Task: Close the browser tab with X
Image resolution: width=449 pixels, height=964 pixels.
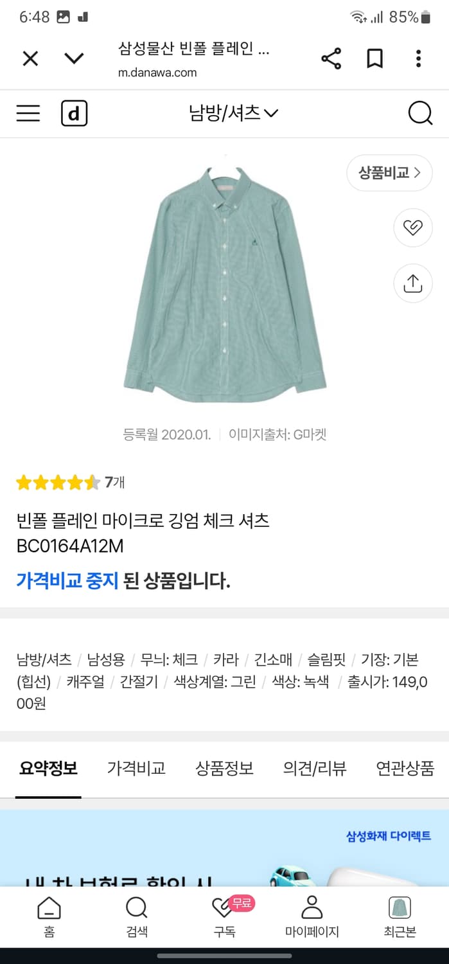Action: pyautogui.click(x=30, y=59)
